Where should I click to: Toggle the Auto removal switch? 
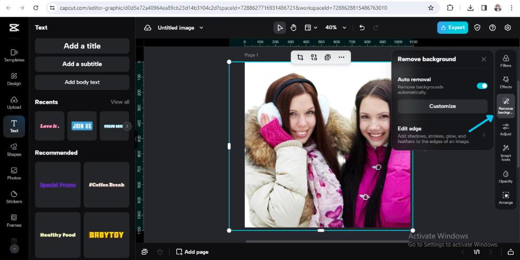482,86
